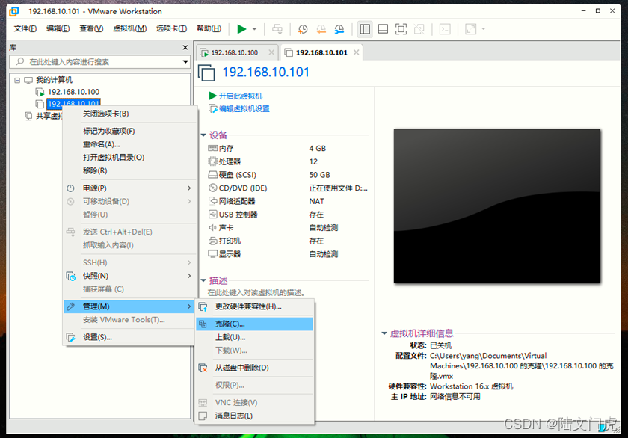The height and width of the screenshot is (438, 628).
Task: Click the Send Ctrl+Alt+Del toolbar icon
Action: [277, 29]
